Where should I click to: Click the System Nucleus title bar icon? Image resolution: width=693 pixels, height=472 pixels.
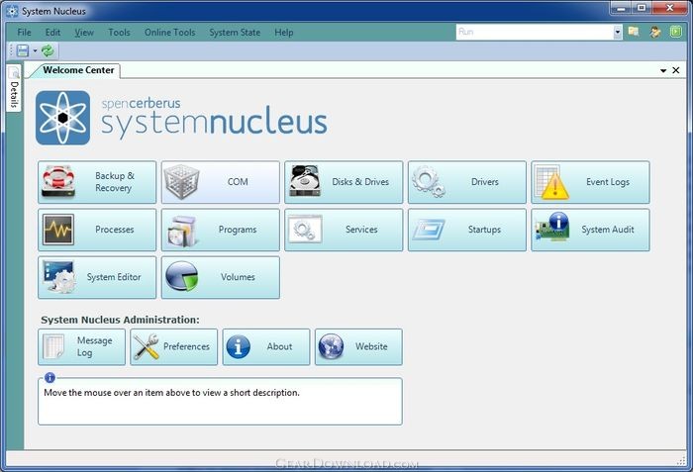pos(12,11)
